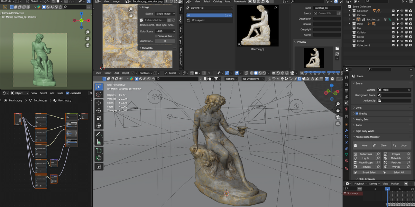Click the Node Groups button

tap(364, 162)
